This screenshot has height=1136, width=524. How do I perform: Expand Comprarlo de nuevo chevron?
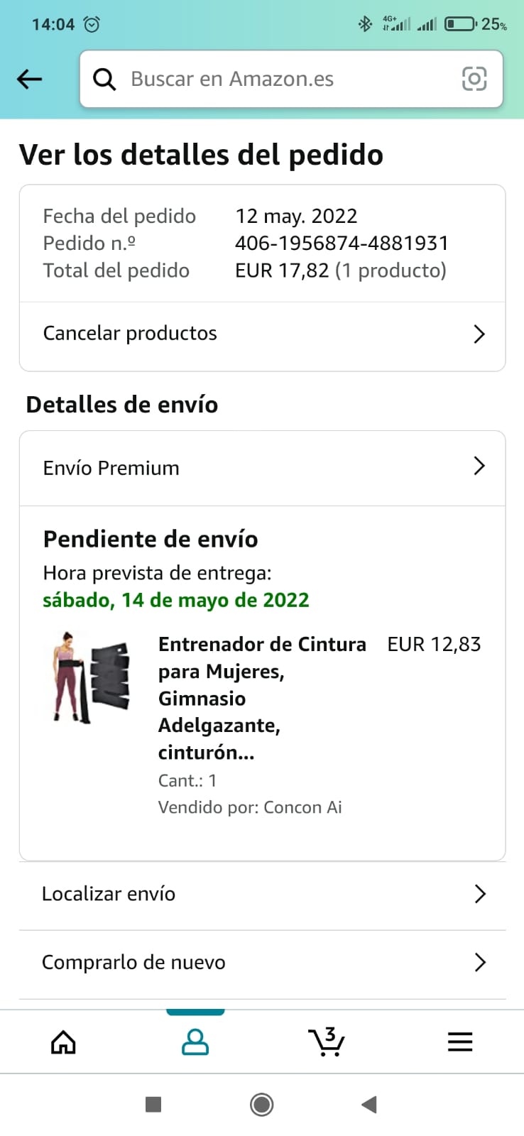coord(480,962)
